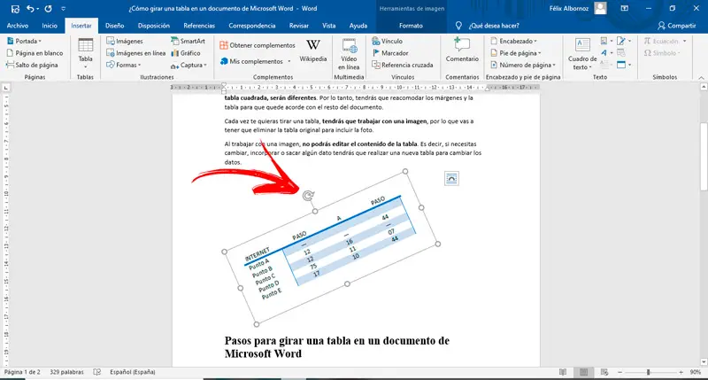Collapse the ribbon with the chevron

[x=701, y=78]
